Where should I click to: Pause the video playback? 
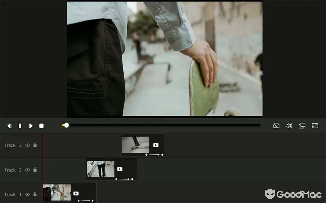(x=20, y=126)
